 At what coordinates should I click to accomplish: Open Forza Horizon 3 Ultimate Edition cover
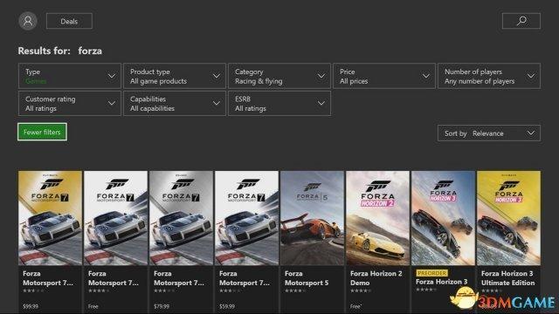point(508,218)
